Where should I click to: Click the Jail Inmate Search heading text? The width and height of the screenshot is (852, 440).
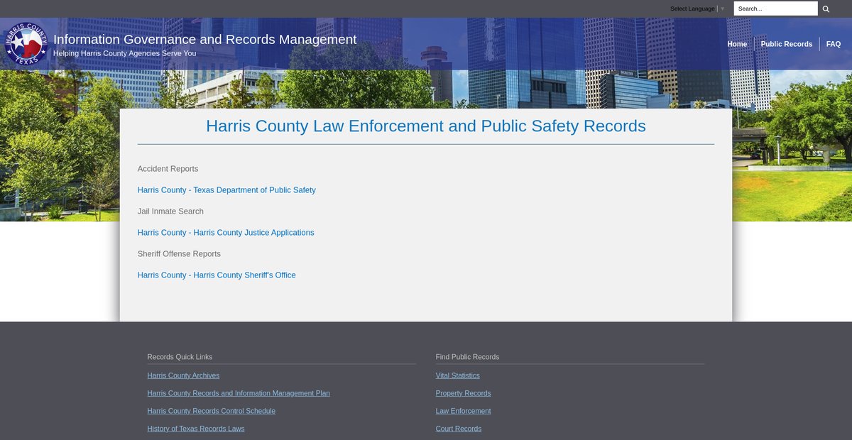170,211
